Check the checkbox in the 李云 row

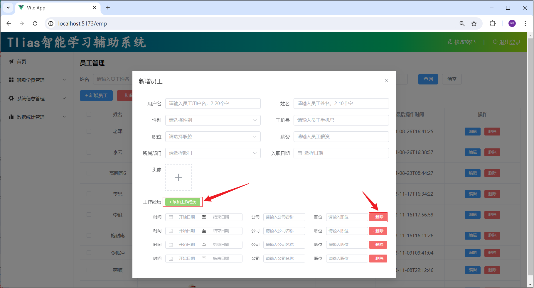(x=89, y=152)
